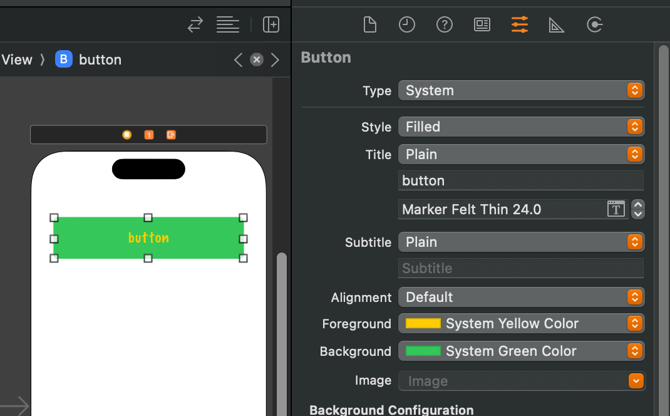Open the Identity inspector
The height and width of the screenshot is (416, 670).
pyautogui.click(x=482, y=24)
